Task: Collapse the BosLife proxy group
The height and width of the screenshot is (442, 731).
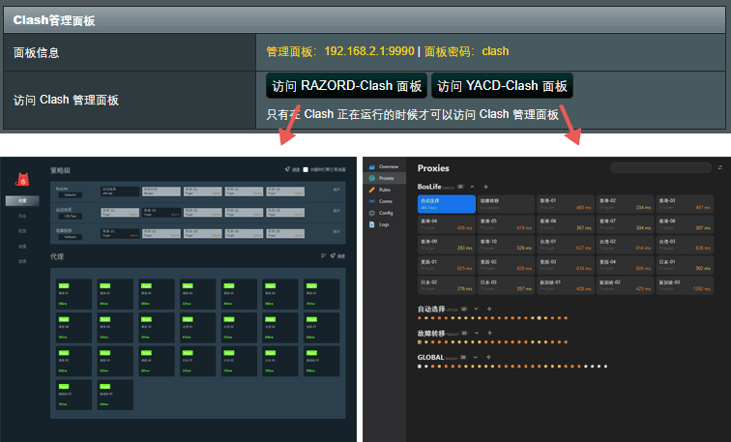Action: click(473, 186)
